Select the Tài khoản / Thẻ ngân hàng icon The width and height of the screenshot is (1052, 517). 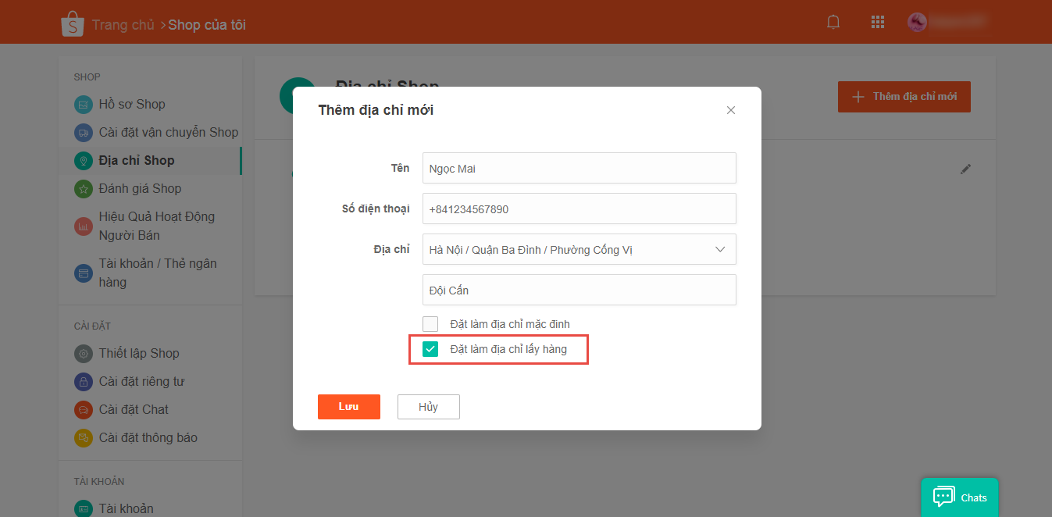coord(84,273)
